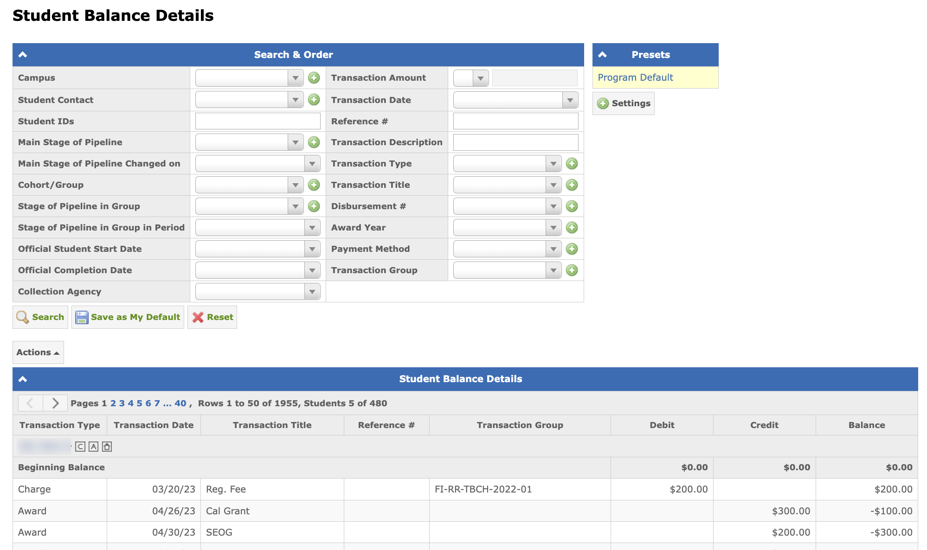Click the Search button
Viewport: 927px width, 550px height.
pos(40,317)
